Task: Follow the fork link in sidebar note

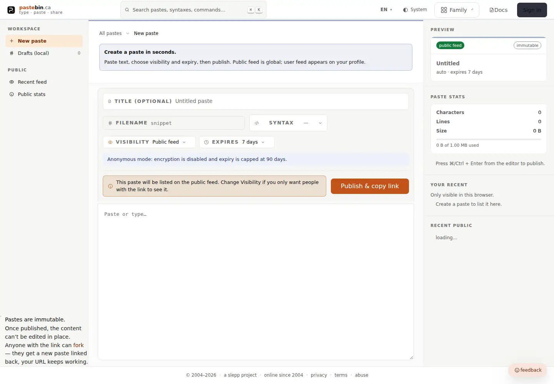Action: (78, 345)
